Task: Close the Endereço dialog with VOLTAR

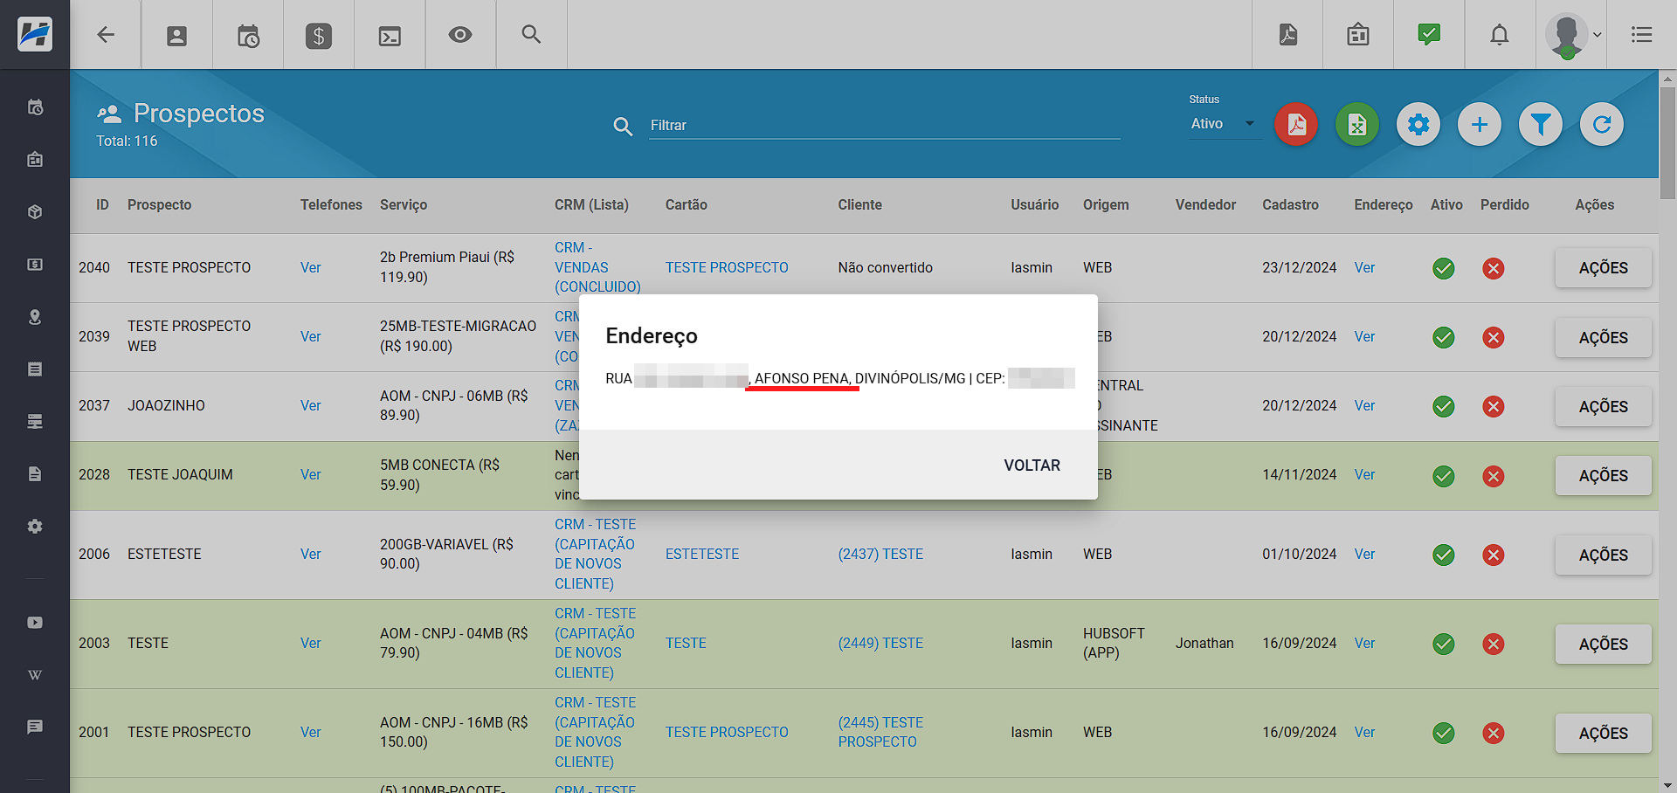Action: [1032, 465]
